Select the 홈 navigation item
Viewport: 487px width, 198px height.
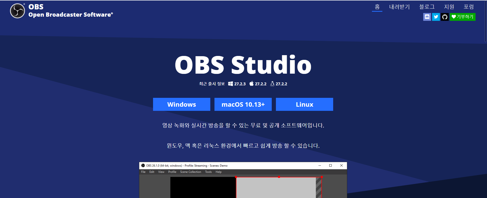[377, 7]
